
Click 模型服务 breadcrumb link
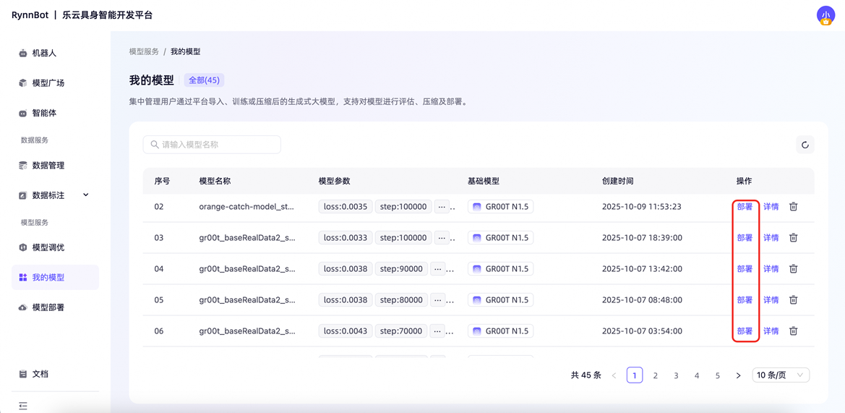point(144,52)
